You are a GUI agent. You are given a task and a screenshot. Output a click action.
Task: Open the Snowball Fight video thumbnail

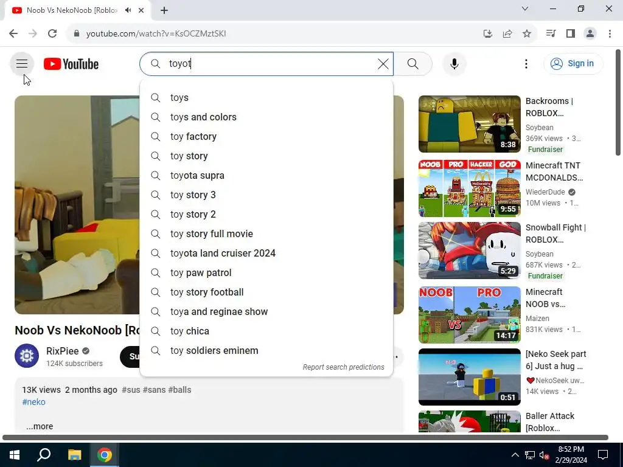coord(469,251)
